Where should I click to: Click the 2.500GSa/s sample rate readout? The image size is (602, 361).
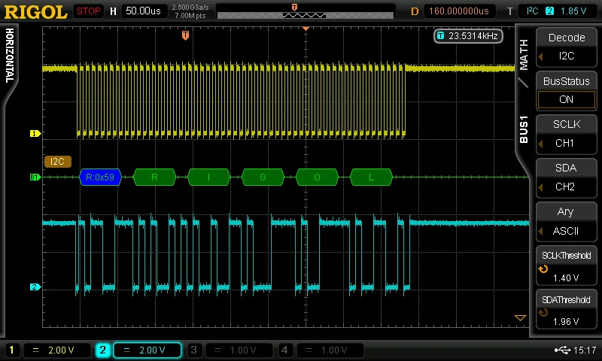coord(190,8)
